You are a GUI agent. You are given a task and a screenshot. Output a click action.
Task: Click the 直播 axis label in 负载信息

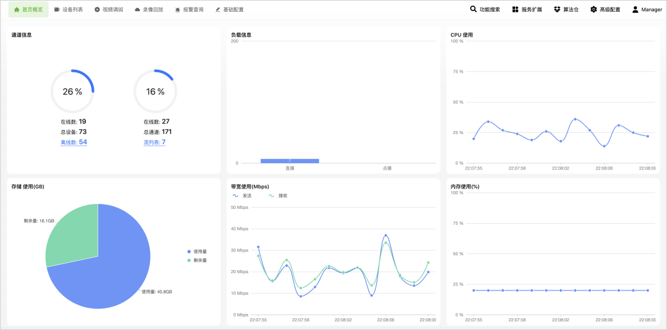(x=290, y=168)
